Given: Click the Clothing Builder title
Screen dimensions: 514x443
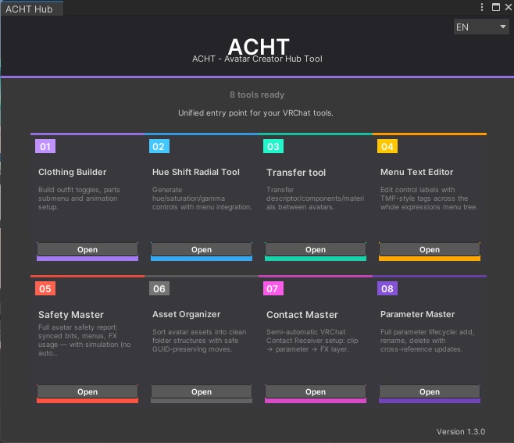Looking at the screenshot, I should point(73,172).
